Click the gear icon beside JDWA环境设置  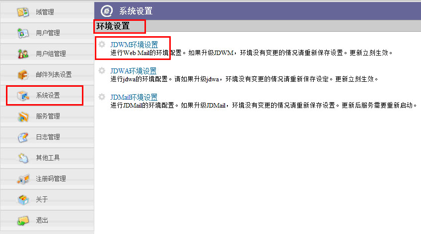coord(102,70)
